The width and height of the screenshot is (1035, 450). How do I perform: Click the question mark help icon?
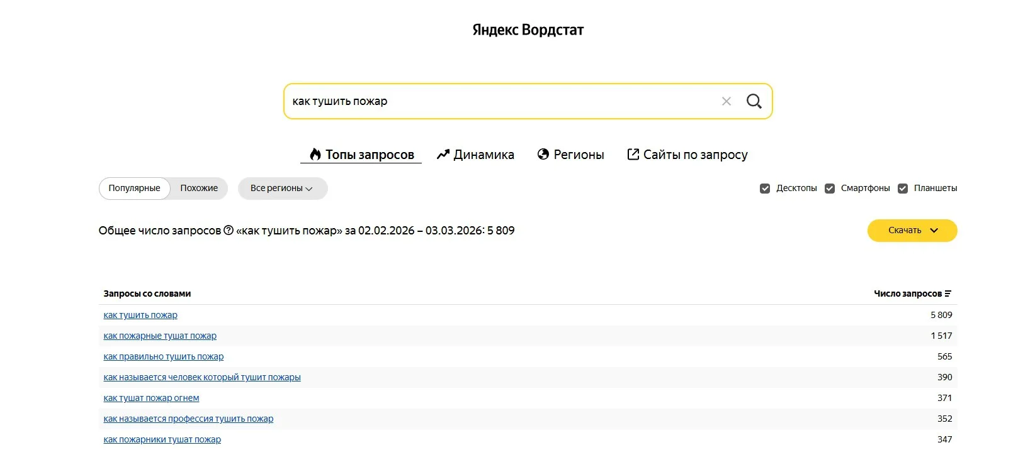coord(229,231)
